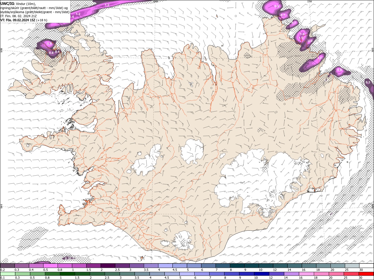
Task: Click the 0.30 value near bottom-left coast
Action: (x=69, y=258)
